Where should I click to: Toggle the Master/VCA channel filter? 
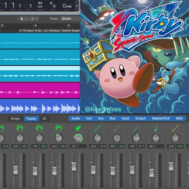[161, 118]
